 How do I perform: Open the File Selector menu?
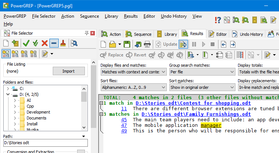point(44,16)
